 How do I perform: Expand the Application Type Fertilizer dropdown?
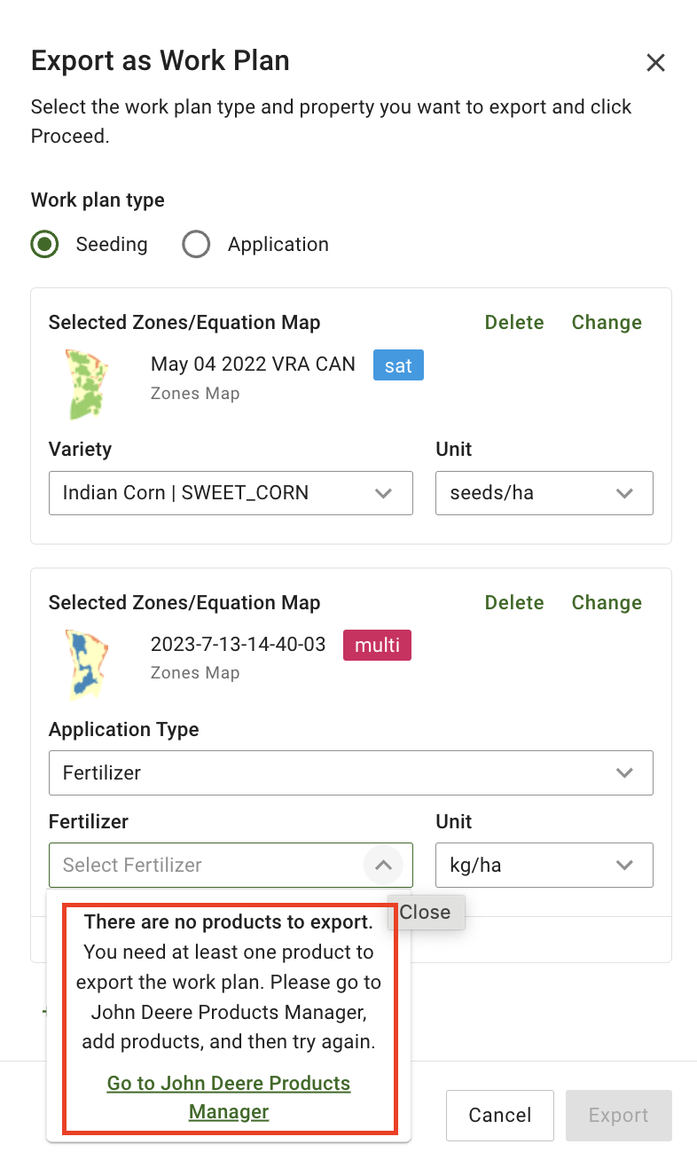(x=350, y=773)
